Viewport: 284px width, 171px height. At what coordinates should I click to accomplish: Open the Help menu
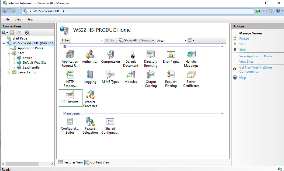(30, 19)
